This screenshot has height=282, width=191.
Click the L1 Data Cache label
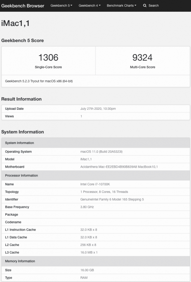click(16, 237)
